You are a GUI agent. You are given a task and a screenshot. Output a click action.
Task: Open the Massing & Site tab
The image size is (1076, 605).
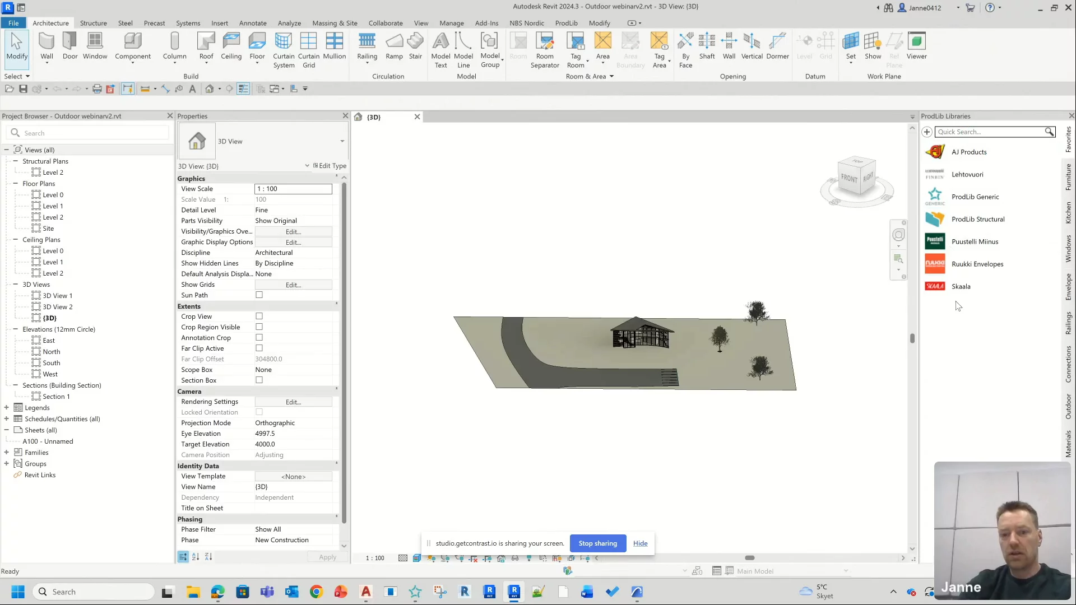tap(335, 23)
